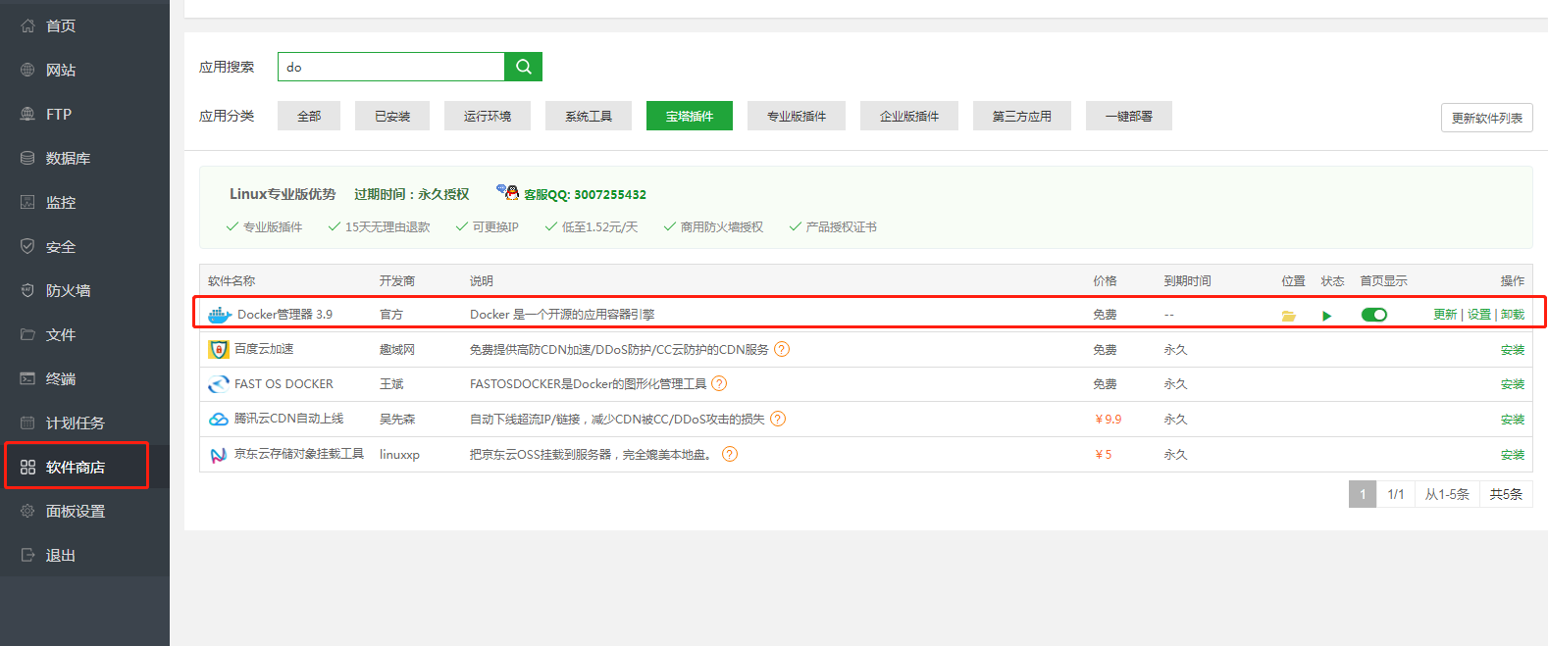
Task: Click the 京东云存储对象挂载工具 plugin name
Action: (299, 454)
